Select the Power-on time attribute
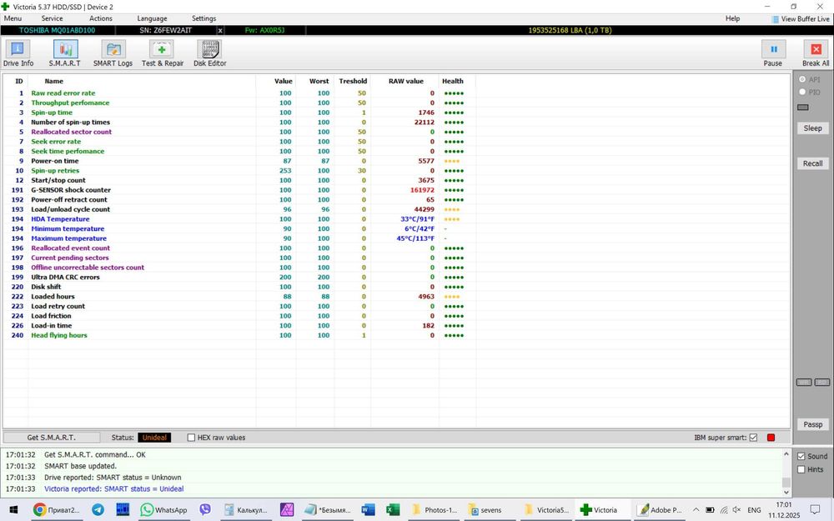The height and width of the screenshot is (521, 834). [239, 161]
